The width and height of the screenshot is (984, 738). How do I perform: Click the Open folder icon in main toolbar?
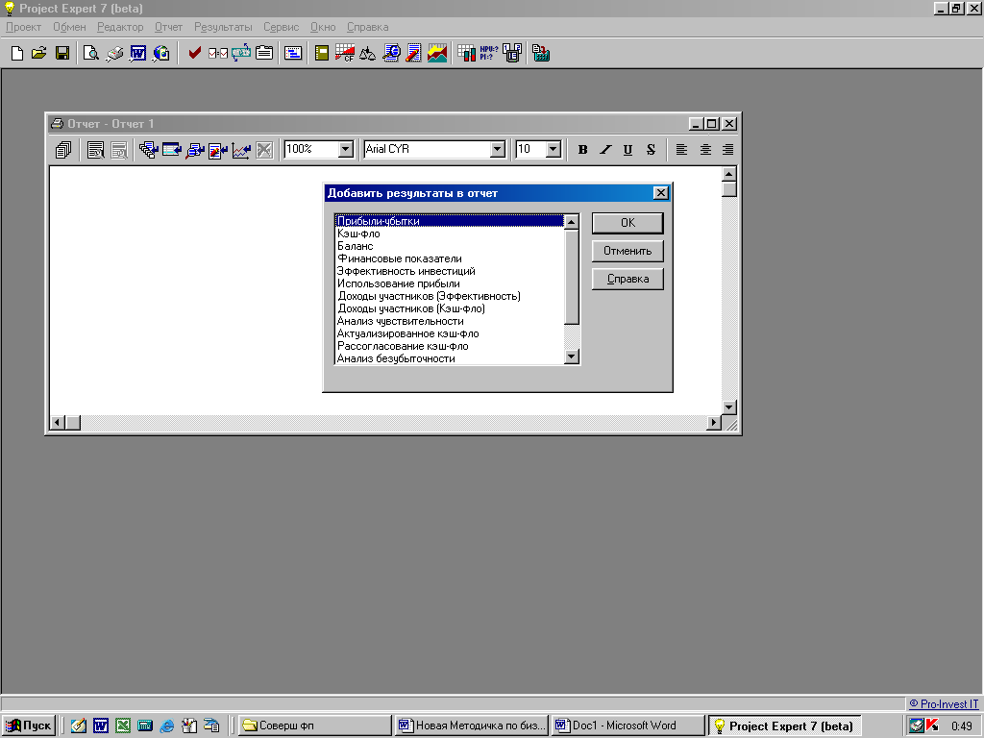pyautogui.click(x=38, y=54)
